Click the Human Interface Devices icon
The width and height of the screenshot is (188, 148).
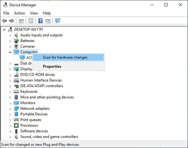[x=16, y=80]
